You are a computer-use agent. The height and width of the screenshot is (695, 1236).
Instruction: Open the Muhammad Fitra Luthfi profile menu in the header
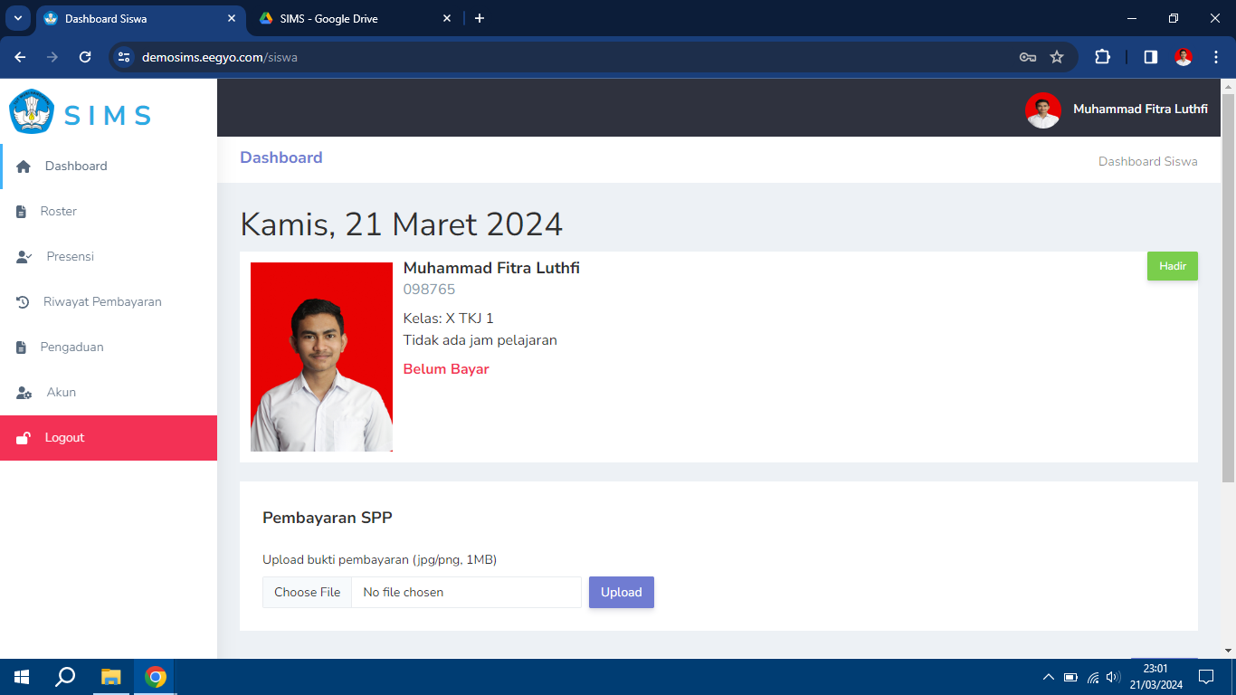click(1117, 109)
